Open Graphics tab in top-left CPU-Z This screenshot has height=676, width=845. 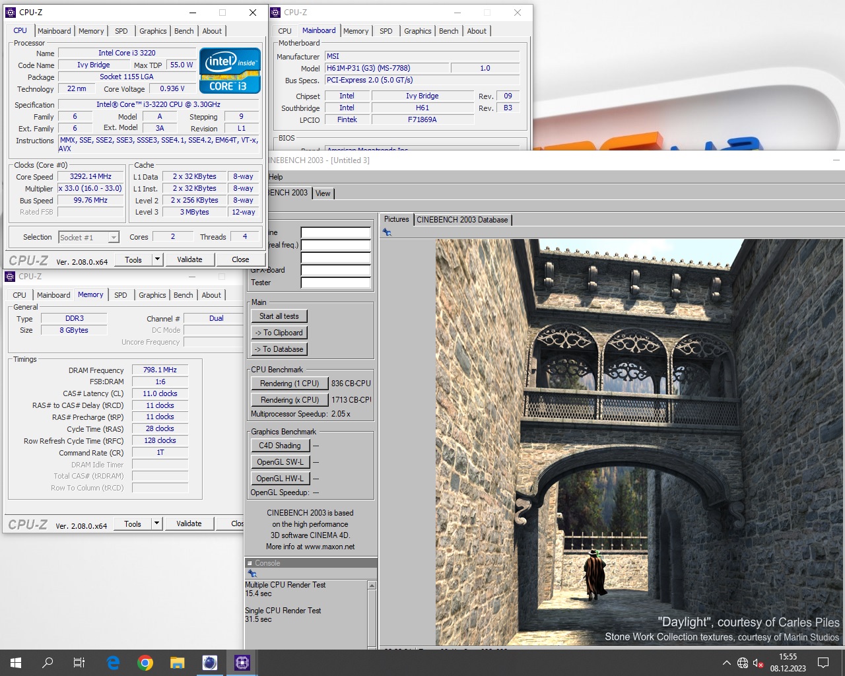coord(153,31)
